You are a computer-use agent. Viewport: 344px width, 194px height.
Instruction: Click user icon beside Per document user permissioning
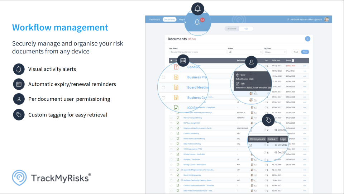coord(19,99)
